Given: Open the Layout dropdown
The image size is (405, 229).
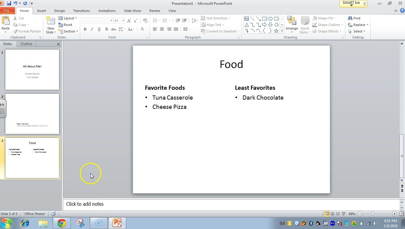Looking at the screenshot, I should pyautogui.click(x=68, y=18).
